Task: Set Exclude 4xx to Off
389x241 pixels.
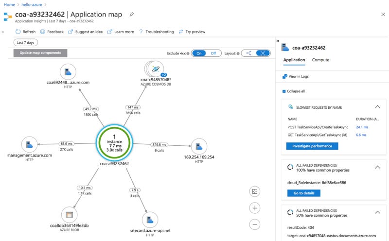Action: click(213, 53)
